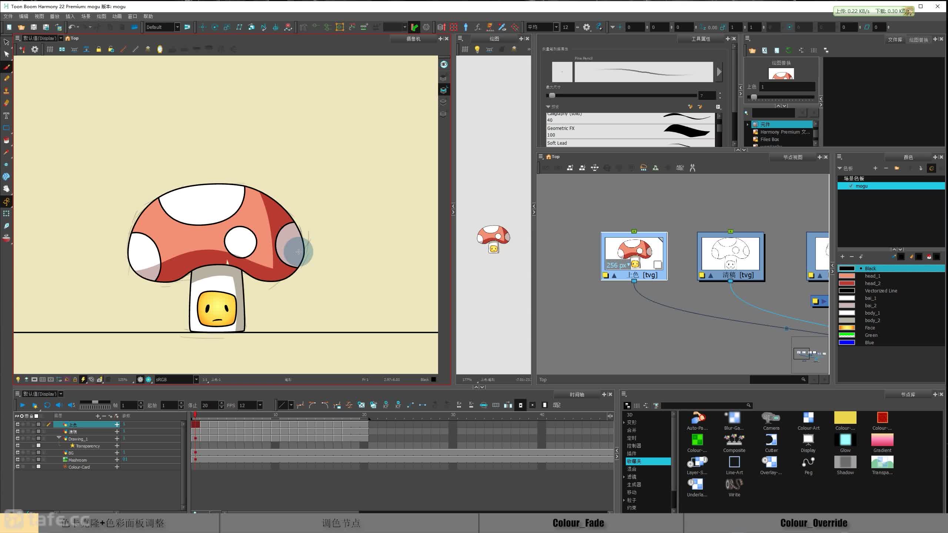
Task: Select the Face gradient swatch
Action: pos(847,328)
